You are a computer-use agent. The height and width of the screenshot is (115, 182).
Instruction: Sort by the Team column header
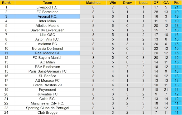pos(47,3)
